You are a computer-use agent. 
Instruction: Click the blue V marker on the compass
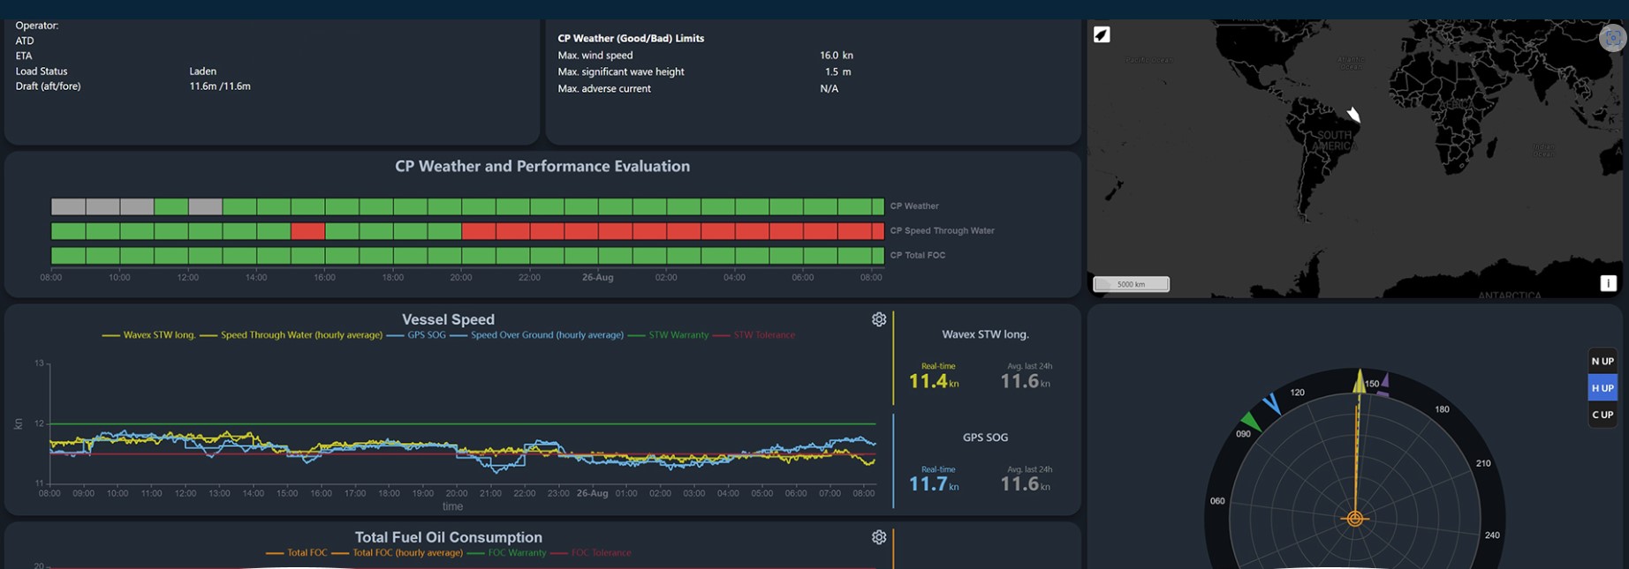coord(1272,404)
